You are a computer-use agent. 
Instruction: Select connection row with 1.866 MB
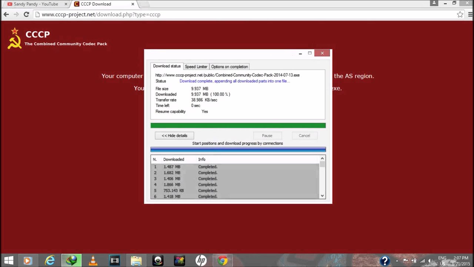[235, 185]
